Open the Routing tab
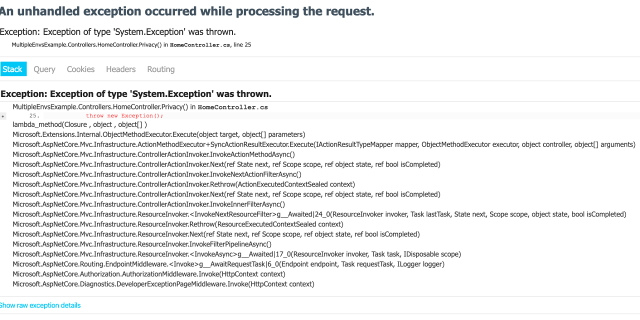This screenshot has height=320, width=640. tap(160, 69)
